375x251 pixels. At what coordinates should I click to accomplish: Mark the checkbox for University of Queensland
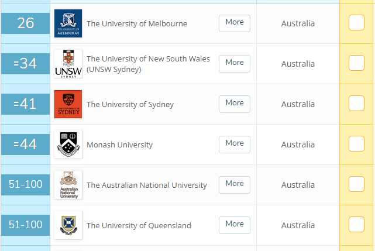click(356, 225)
